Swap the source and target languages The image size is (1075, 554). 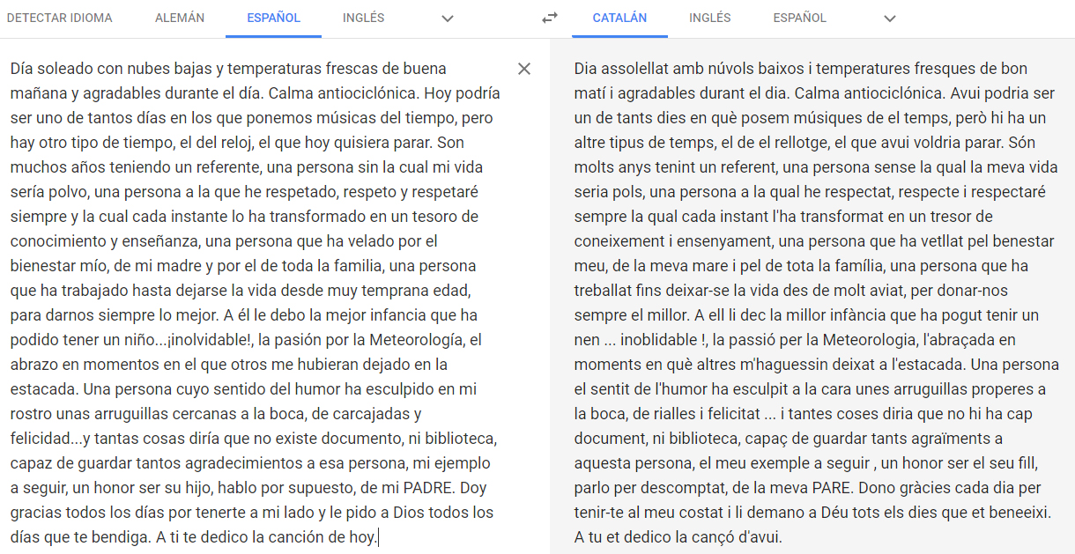tap(550, 18)
